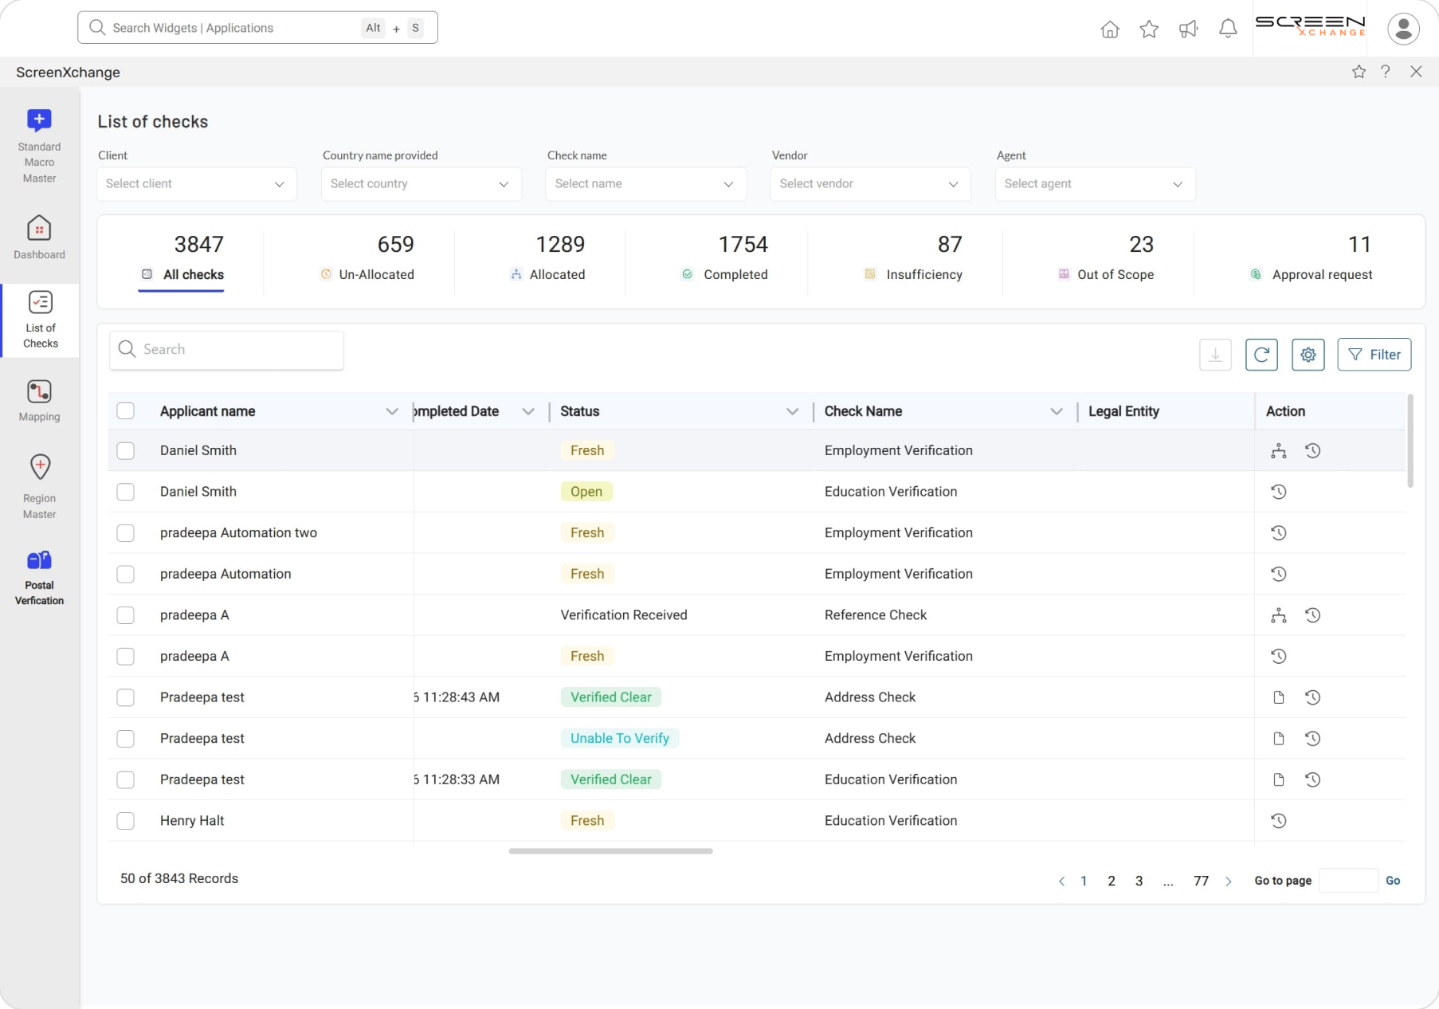Check the select-all checkbox in the table header
Viewport: 1439px width, 1009px height.
tap(126, 410)
